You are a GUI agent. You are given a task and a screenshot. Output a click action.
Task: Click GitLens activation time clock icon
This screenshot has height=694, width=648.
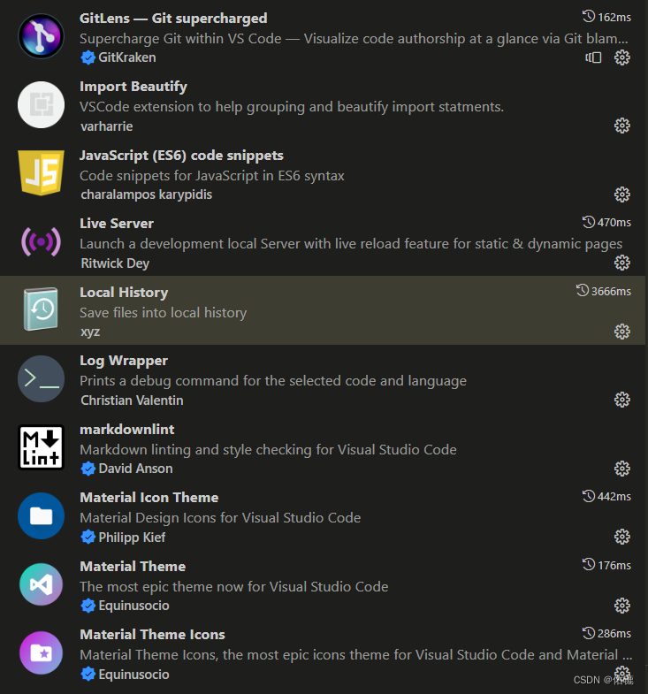[x=588, y=17]
